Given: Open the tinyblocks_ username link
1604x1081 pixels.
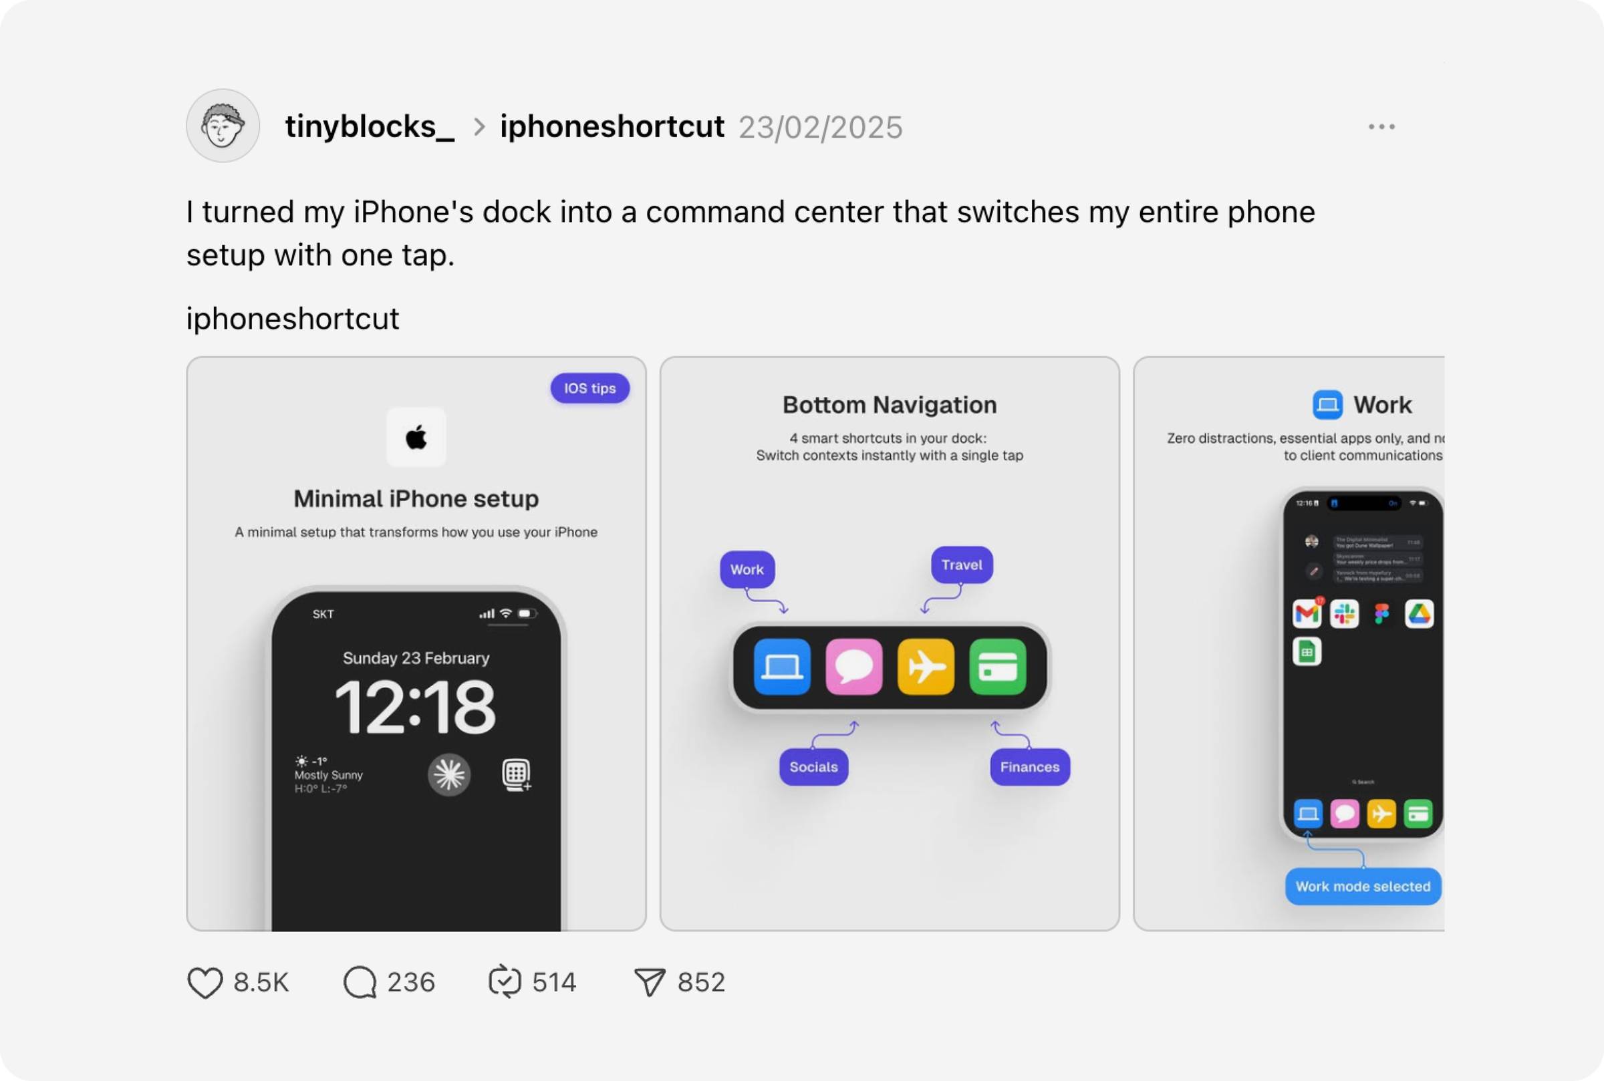Looking at the screenshot, I should 370,127.
